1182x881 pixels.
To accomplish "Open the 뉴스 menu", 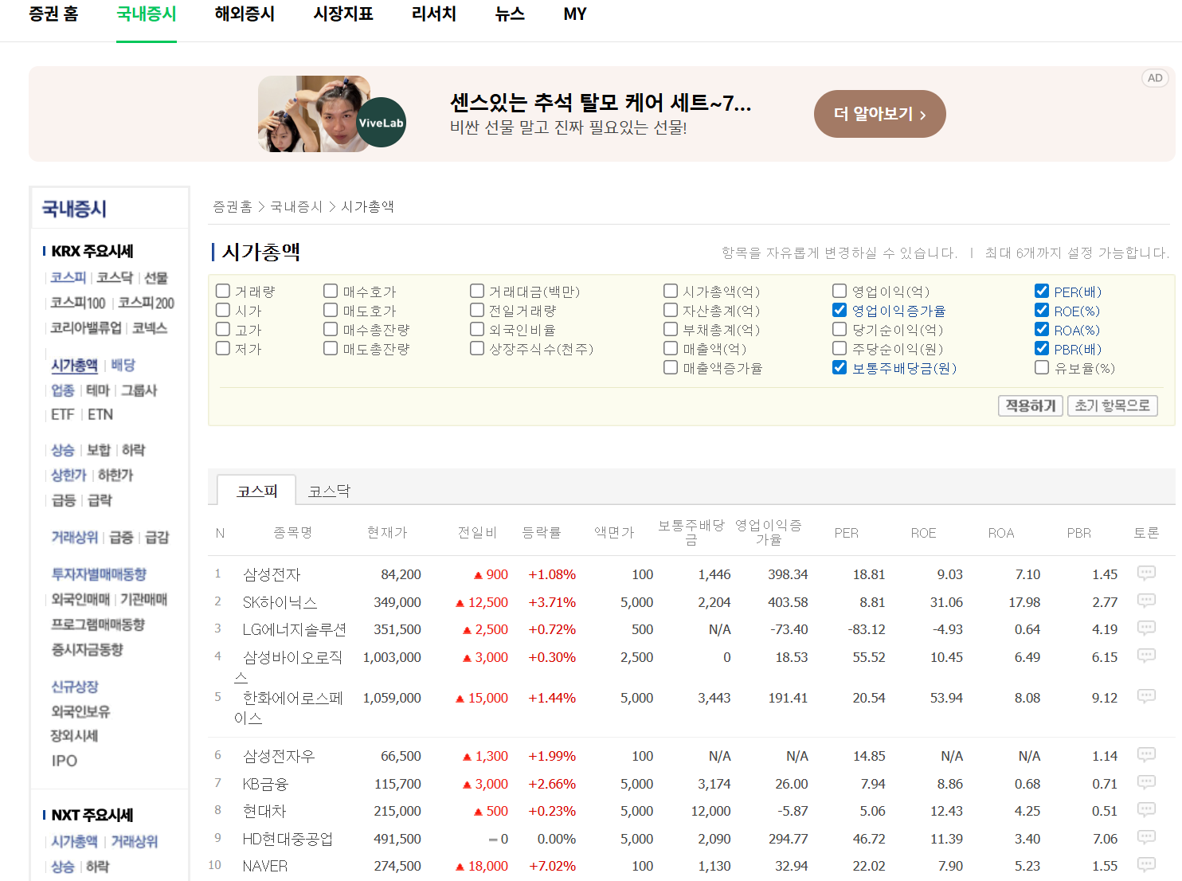I will click(510, 14).
